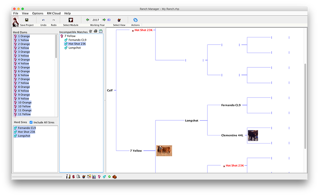Viewport: 319px width, 196px height.
Task: Undo the last action
Action: click(x=43, y=20)
